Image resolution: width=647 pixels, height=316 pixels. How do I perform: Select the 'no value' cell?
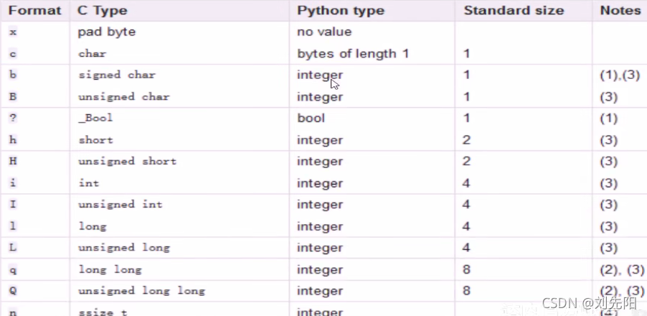[x=324, y=32]
